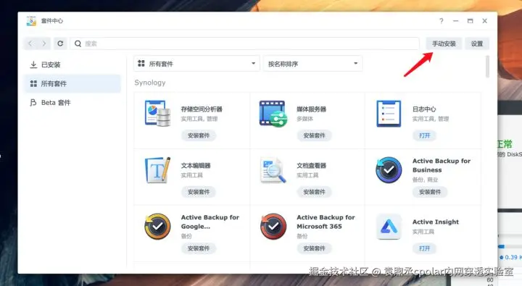Minimize the Package Center window
Screen dimensions: 522x286
pos(456,21)
